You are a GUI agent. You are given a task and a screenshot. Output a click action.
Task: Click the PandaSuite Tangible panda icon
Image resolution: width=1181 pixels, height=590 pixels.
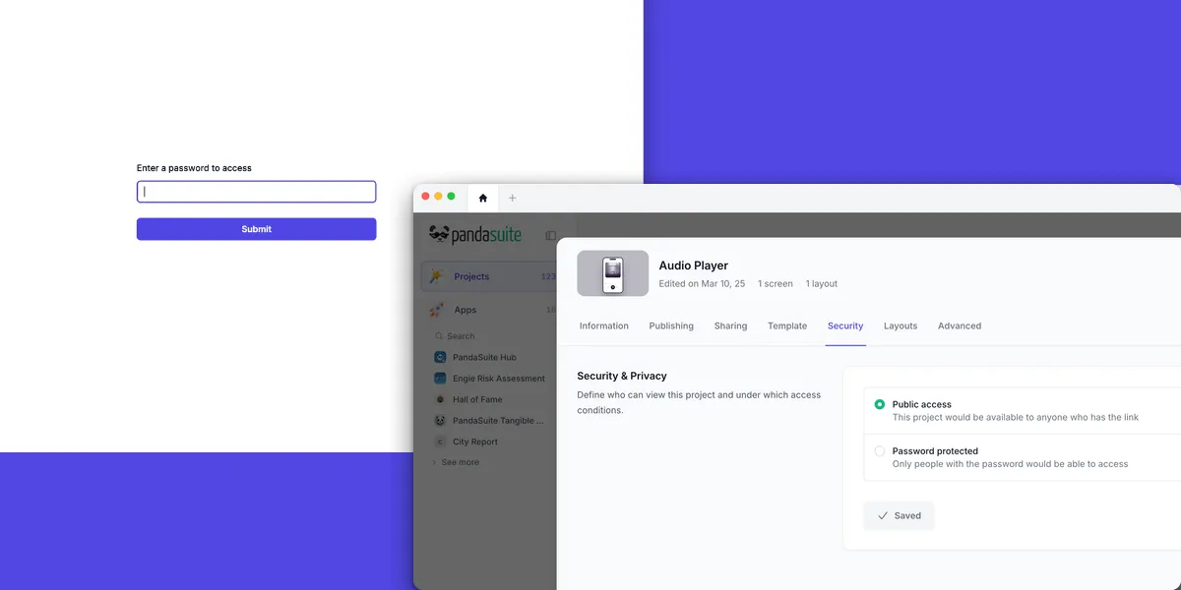pyautogui.click(x=440, y=421)
